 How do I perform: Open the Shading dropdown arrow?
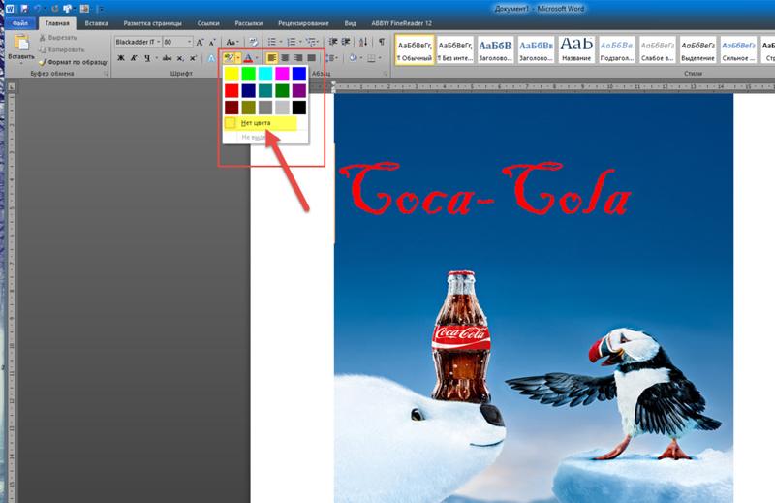pos(361,58)
